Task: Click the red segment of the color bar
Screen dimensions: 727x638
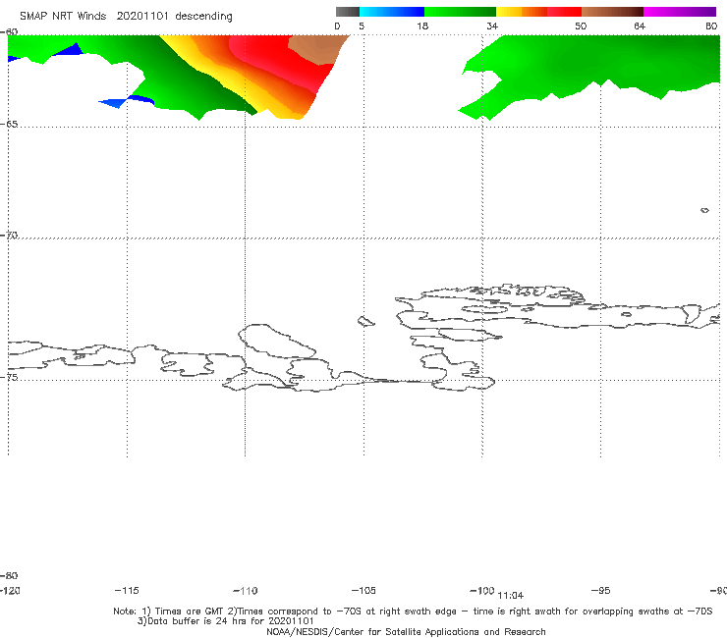Action: (564, 12)
